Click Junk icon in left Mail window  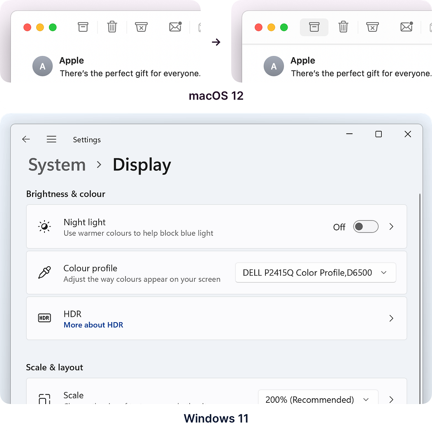142,27
